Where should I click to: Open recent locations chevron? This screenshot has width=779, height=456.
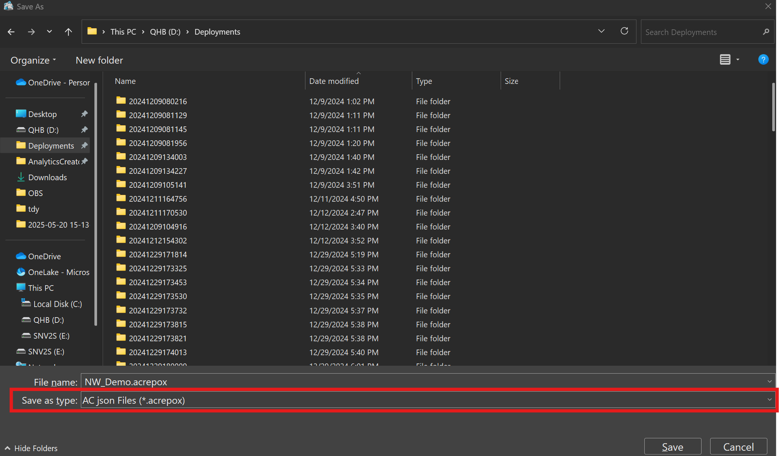point(49,32)
